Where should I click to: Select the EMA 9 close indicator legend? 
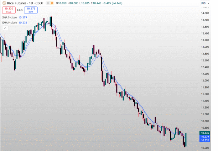pyautogui.click(x=10, y=23)
